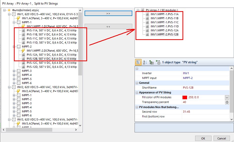Click the inverter icon next to INV2
This screenshot has width=234, height=142.
[14, 87]
